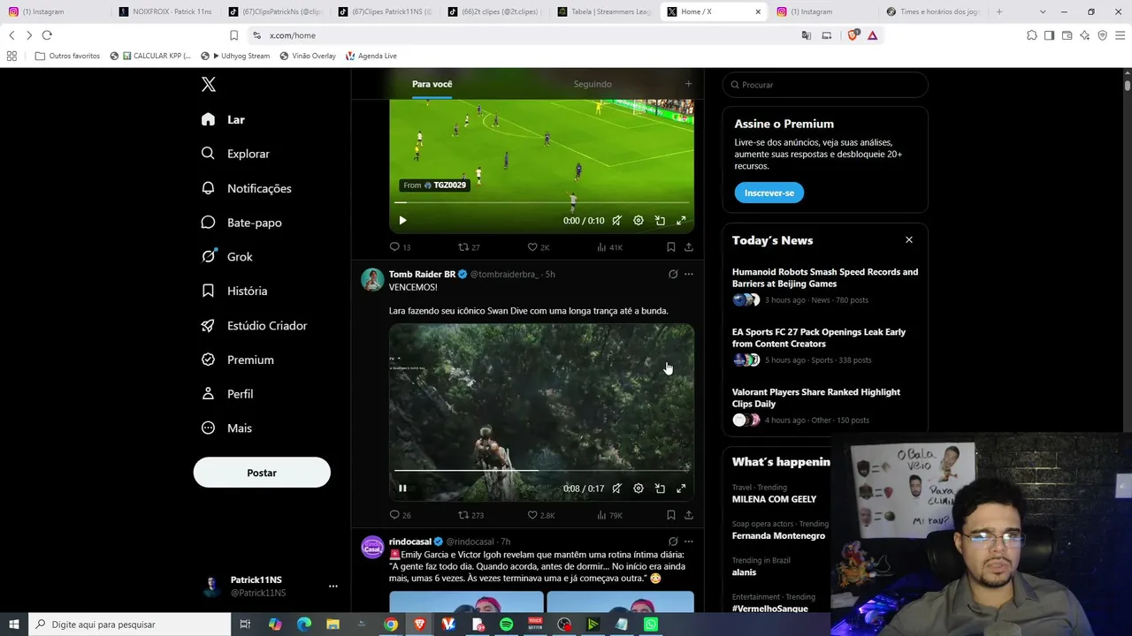Click the Windows Start button
Viewport: 1132px width, 636px height.
[x=14, y=625]
